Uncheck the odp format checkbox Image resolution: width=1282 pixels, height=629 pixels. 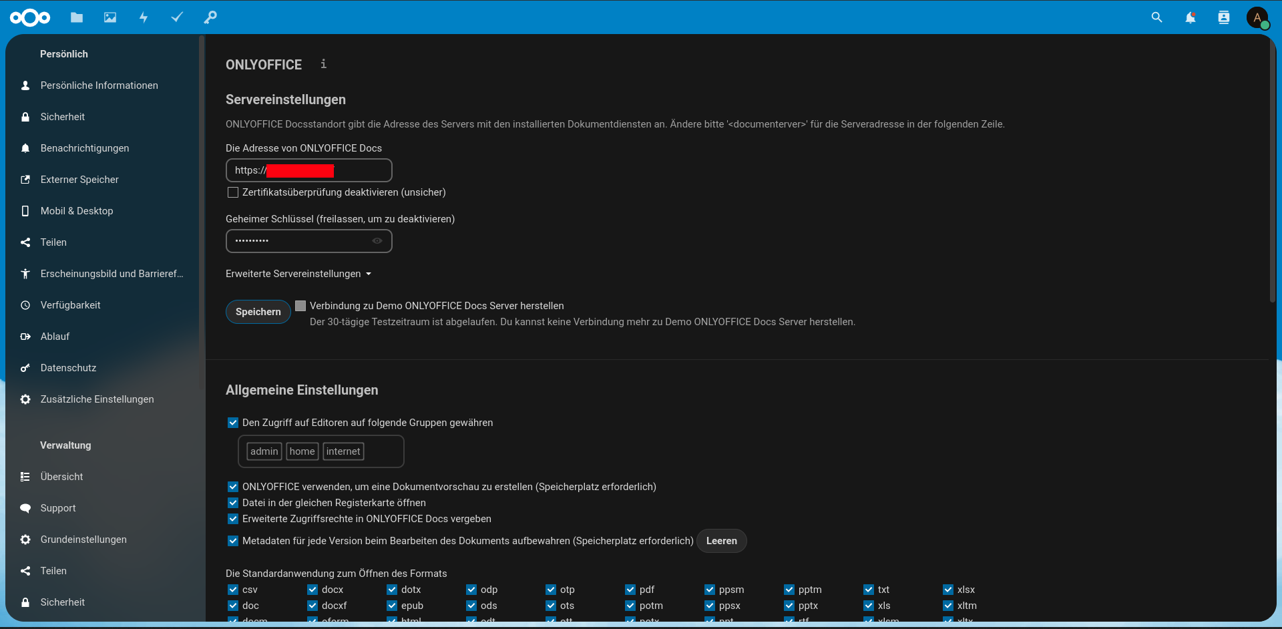(x=471, y=590)
